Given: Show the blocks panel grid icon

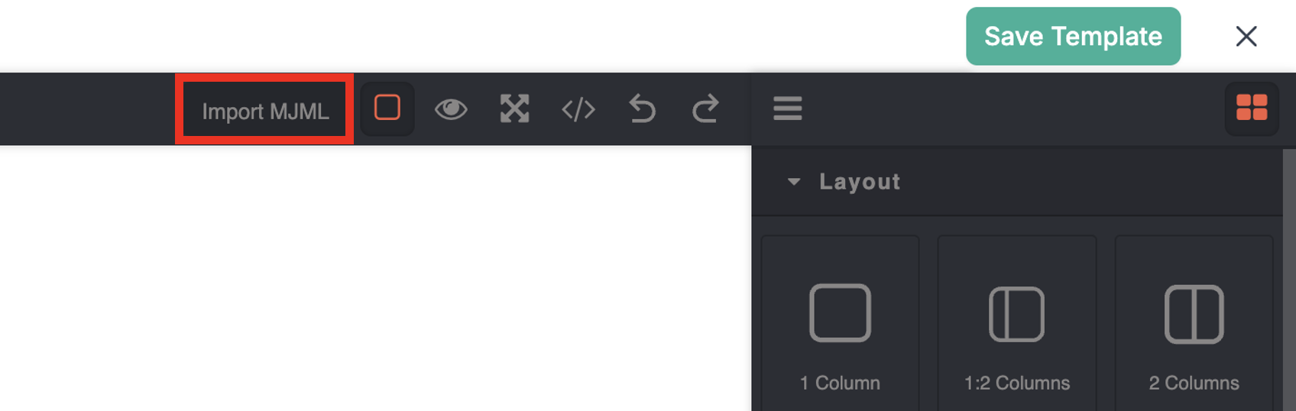Looking at the screenshot, I should pos(1252,108).
